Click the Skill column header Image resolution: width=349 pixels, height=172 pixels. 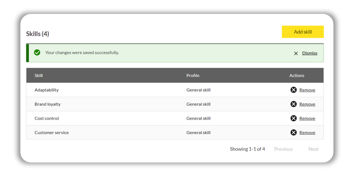pos(39,75)
